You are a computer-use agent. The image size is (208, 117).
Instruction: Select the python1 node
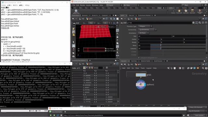(x=141, y=84)
